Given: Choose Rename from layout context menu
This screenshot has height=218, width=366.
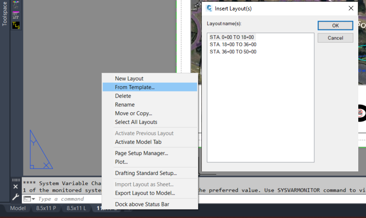Looking at the screenshot, I should [x=150, y=104].
